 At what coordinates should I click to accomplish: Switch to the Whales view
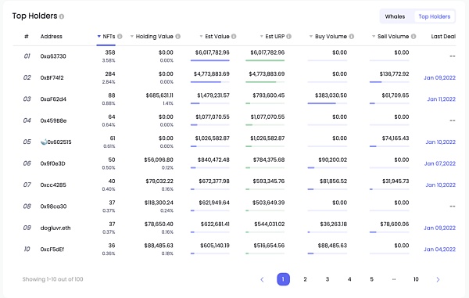[x=395, y=16]
